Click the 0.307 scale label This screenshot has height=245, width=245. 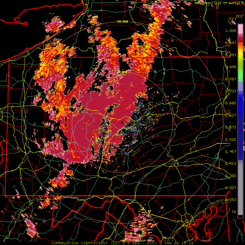click(231, 188)
